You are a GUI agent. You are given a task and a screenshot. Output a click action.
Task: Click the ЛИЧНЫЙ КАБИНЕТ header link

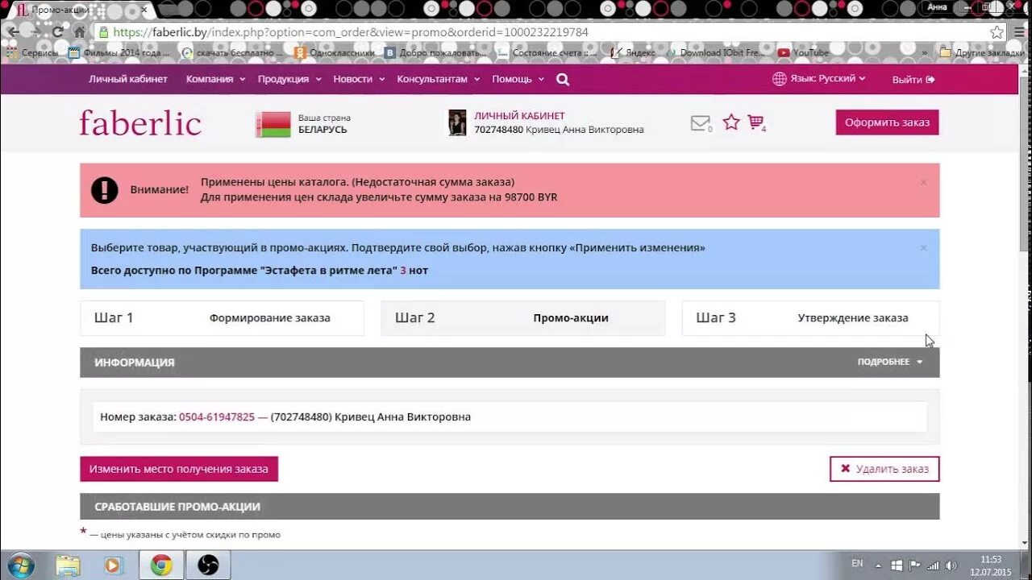(x=519, y=116)
